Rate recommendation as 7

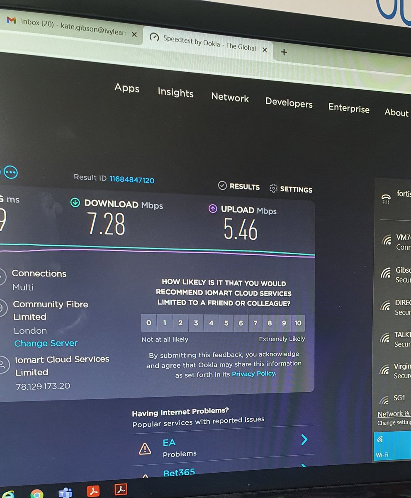coord(255,323)
